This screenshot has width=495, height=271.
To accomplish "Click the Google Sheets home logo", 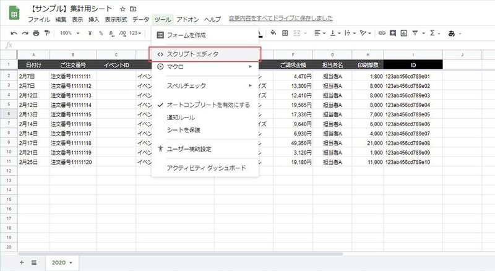I will point(14,13).
